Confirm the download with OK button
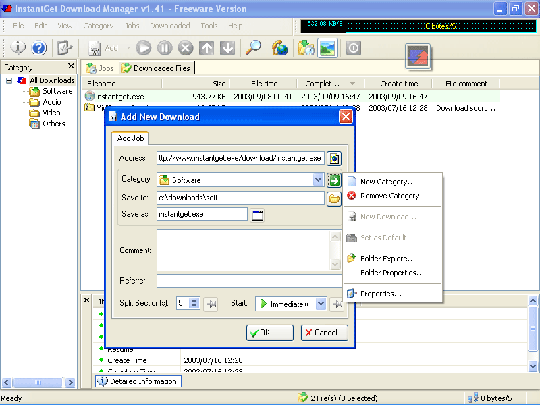This screenshot has width=540, height=405. pyautogui.click(x=269, y=333)
